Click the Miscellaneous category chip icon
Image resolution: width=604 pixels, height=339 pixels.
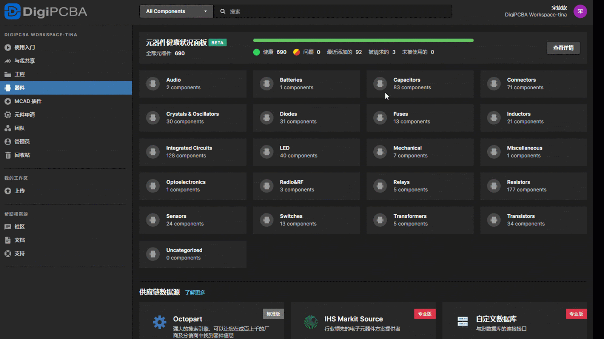494,152
